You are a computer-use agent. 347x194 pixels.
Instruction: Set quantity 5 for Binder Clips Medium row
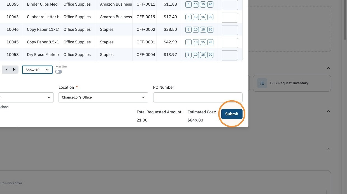point(188,4)
